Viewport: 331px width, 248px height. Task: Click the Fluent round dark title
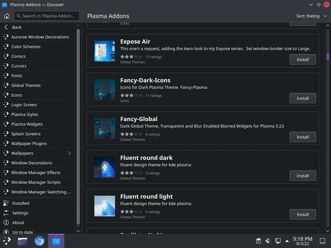click(146, 158)
